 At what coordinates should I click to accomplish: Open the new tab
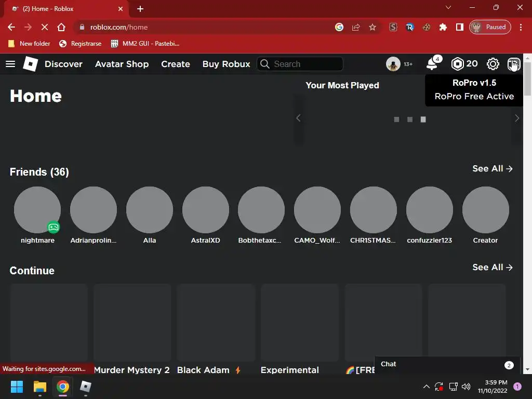(x=140, y=9)
